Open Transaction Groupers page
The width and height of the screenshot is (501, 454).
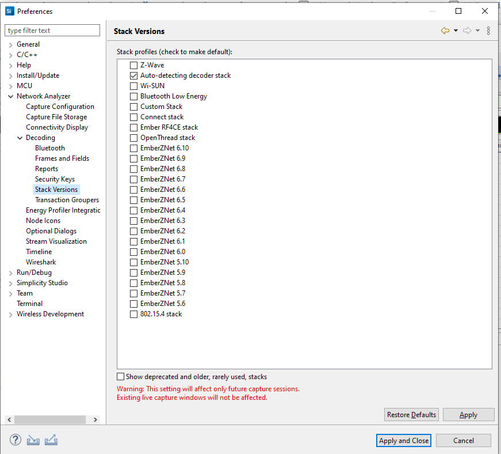(67, 200)
